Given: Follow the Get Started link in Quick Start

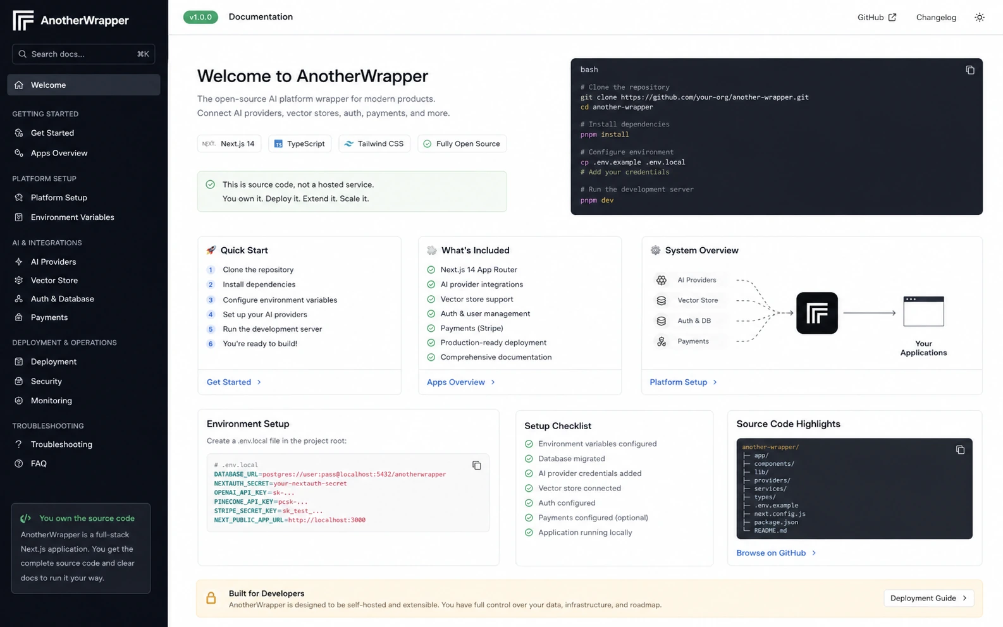Looking at the screenshot, I should [x=233, y=382].
